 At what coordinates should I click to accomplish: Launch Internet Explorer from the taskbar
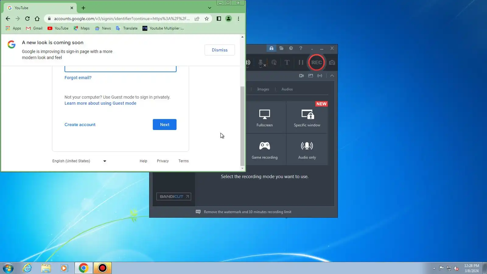click(27, 268)
